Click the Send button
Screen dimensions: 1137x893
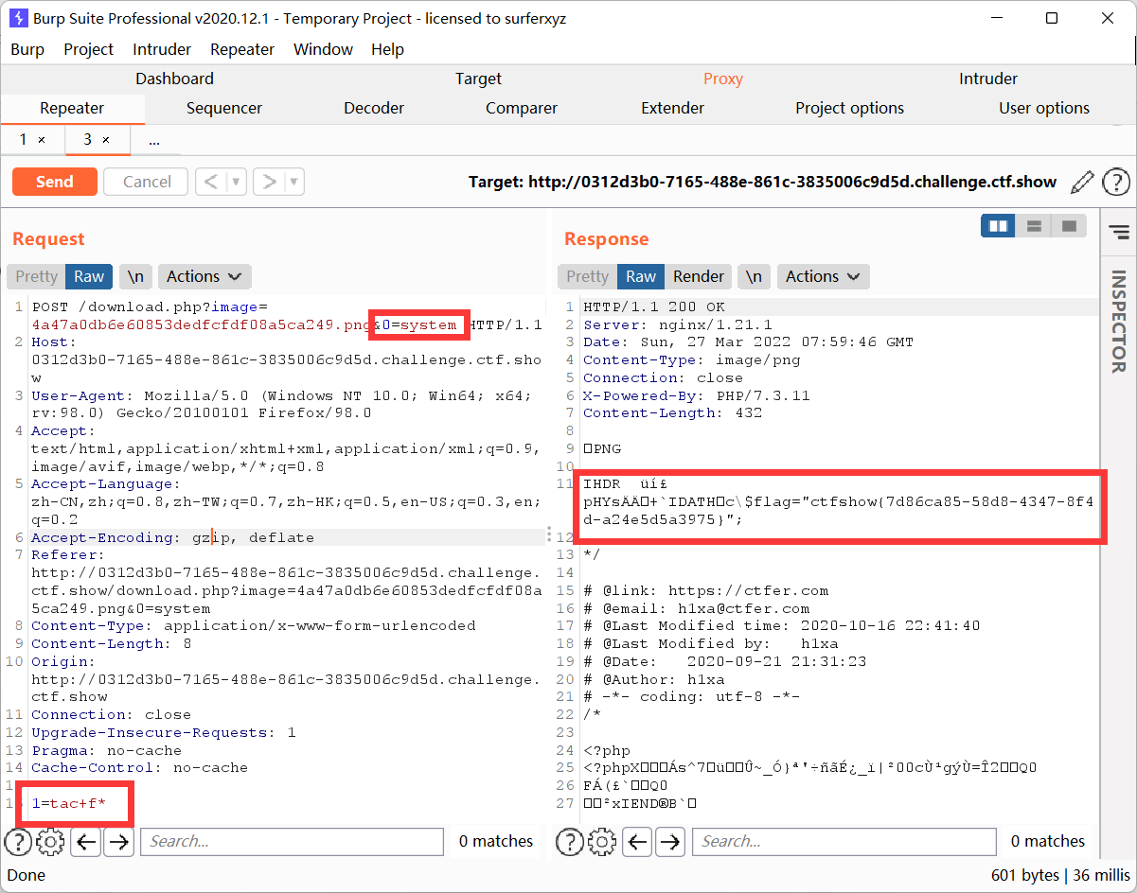point(55,182)
